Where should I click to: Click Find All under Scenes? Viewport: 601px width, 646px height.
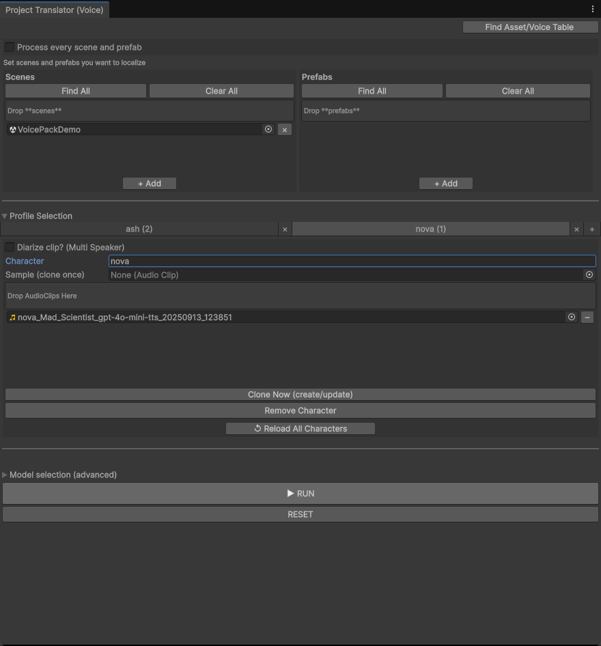[75, 90]
